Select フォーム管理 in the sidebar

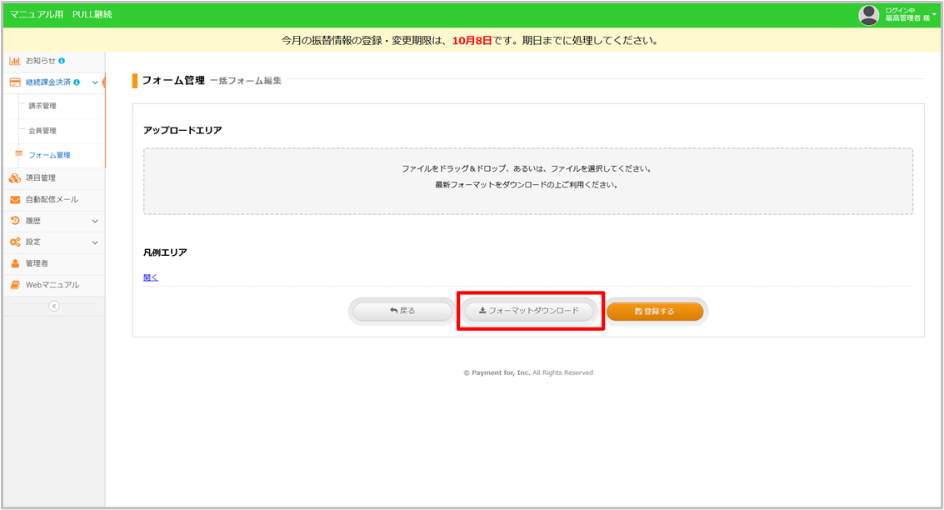(x=49, y=155)
